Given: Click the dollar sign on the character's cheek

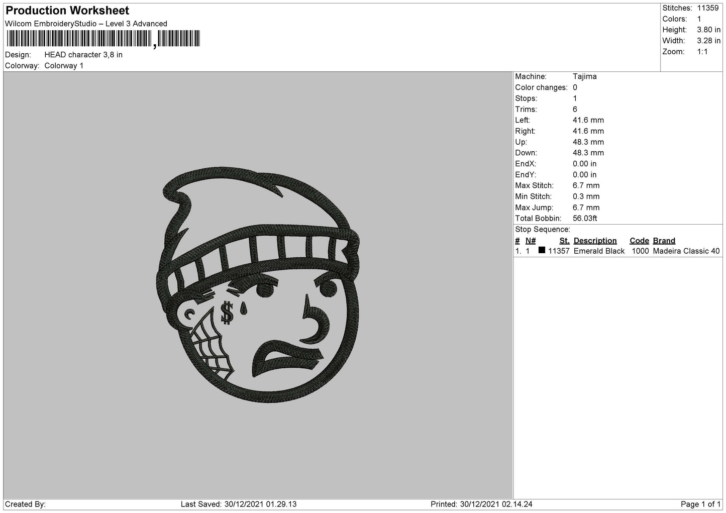Looking at the screenshot, I should coord(227,312).
